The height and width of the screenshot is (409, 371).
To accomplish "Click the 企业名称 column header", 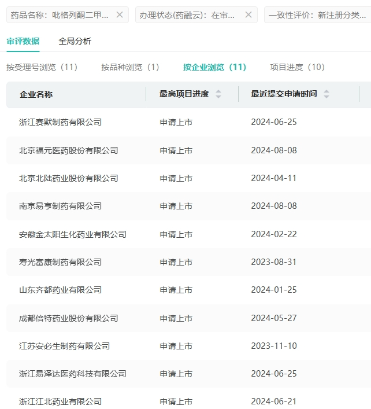I will click(36, 94).
